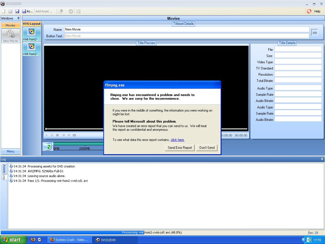Screen dimensions: 325x244
Task: Skip to the next chapter in preview
Action: pos(69,135)
